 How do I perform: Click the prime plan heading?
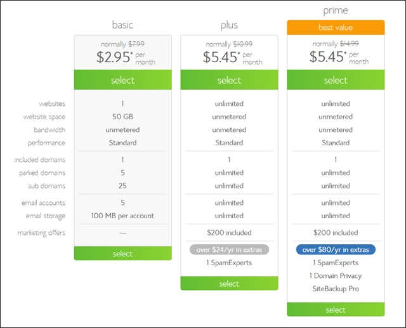[x=336, y=10]
